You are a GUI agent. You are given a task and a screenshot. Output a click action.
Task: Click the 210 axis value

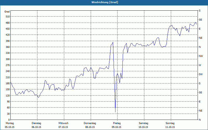[8, 77]
